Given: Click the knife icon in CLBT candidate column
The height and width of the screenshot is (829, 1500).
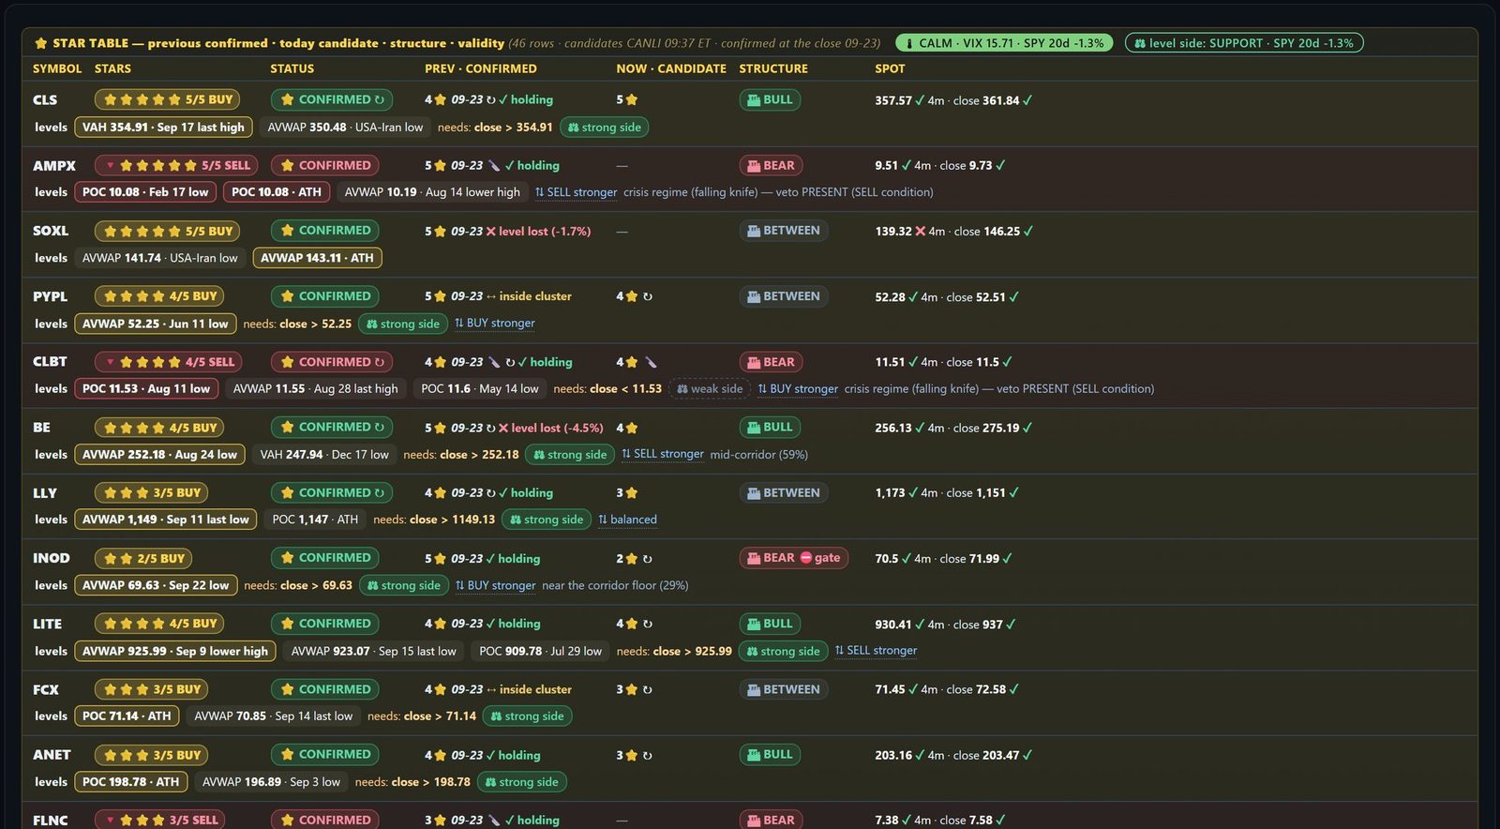Looking at the screenshot, I should pyautogui.click(x=651, y=362).
